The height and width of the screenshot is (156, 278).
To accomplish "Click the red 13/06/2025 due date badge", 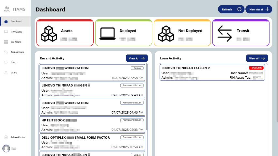I will click(x=256, y=68).
